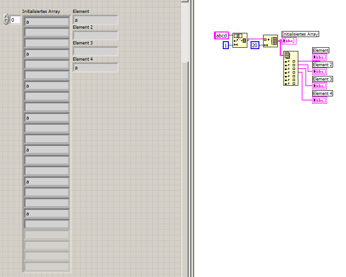The image size is (346, 277).
Task: Click the front panel scrollbar up arrow
Action: (x=185, y=1)
